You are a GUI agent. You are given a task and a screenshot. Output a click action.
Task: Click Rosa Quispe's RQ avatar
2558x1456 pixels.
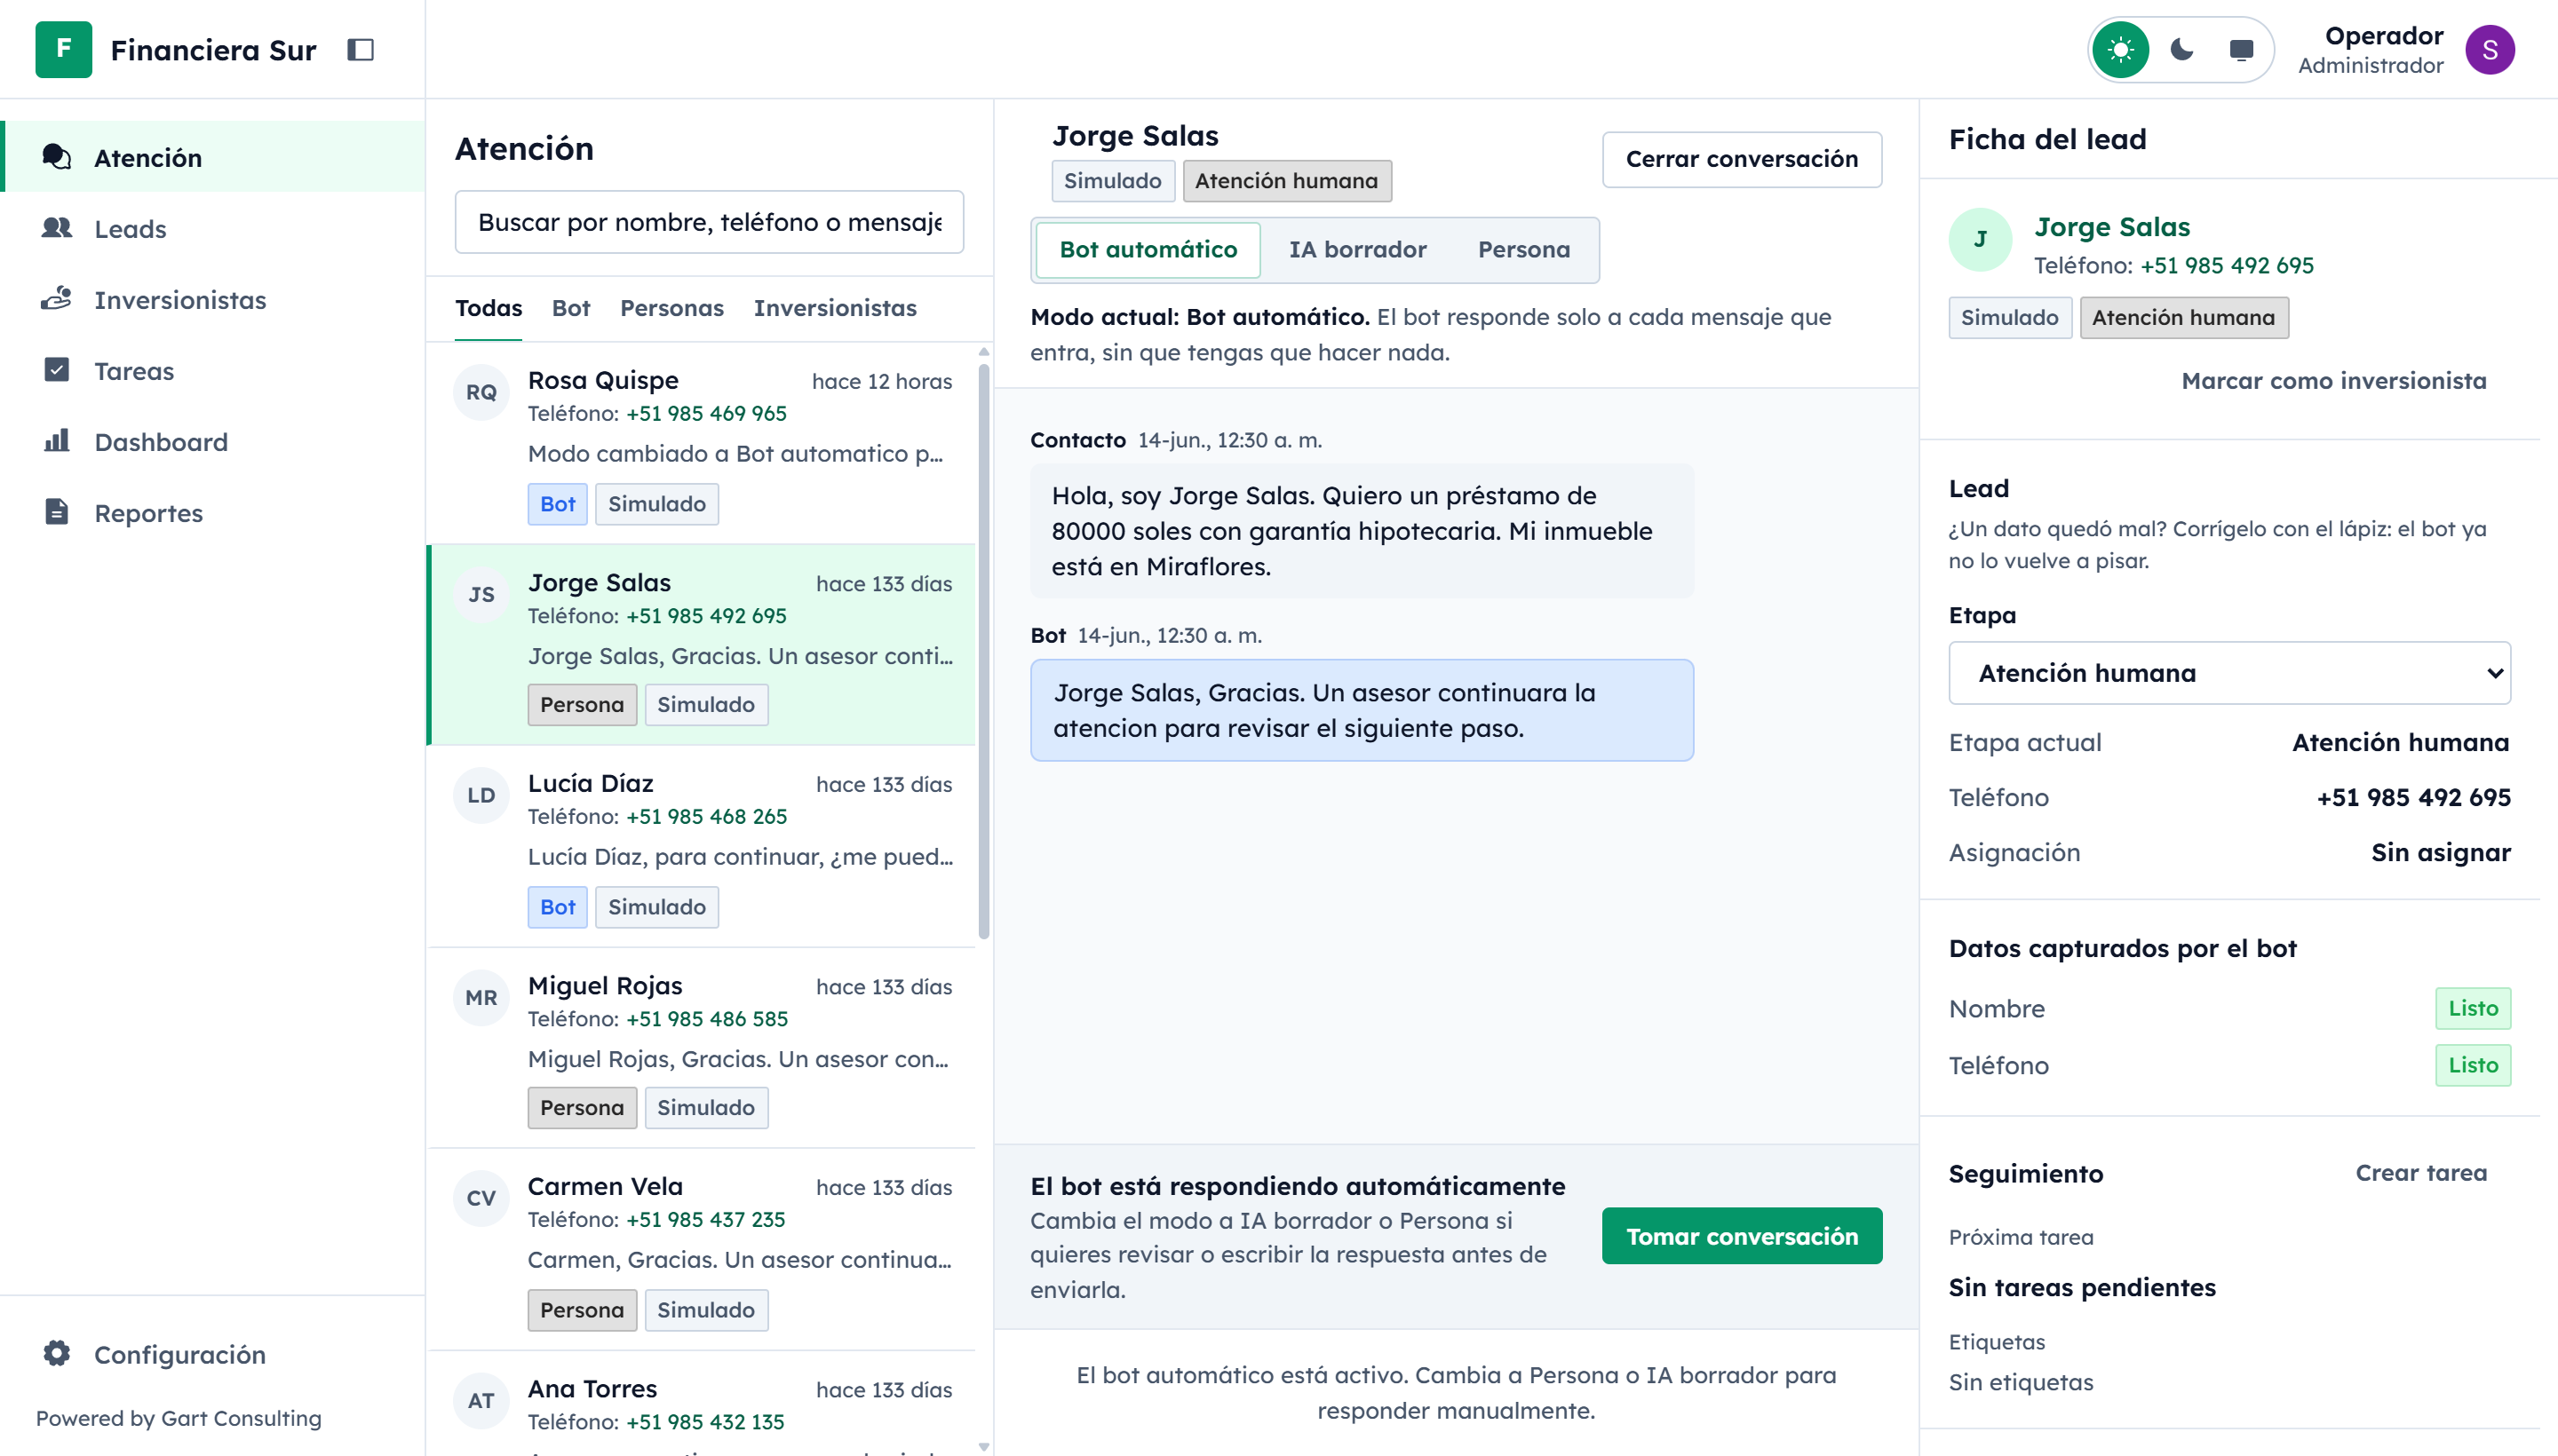[x=481, y=392]
